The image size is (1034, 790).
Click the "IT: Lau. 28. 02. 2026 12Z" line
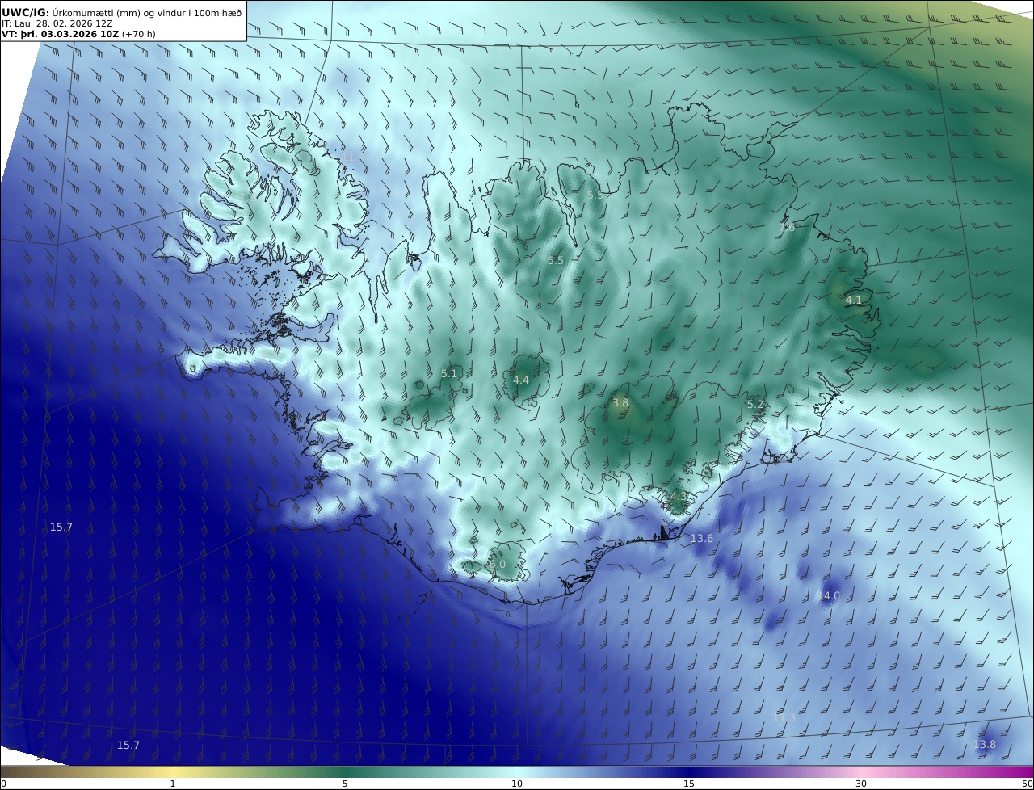tap(56, 23)
